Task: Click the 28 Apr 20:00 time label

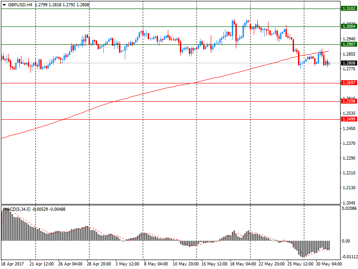Action: click(99, 264)
